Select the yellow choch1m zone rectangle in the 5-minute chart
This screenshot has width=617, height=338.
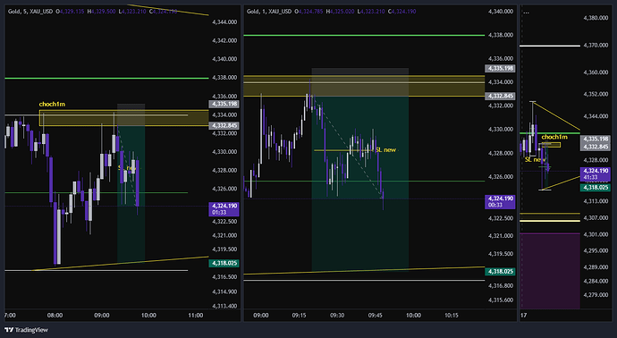click(123, 118)
